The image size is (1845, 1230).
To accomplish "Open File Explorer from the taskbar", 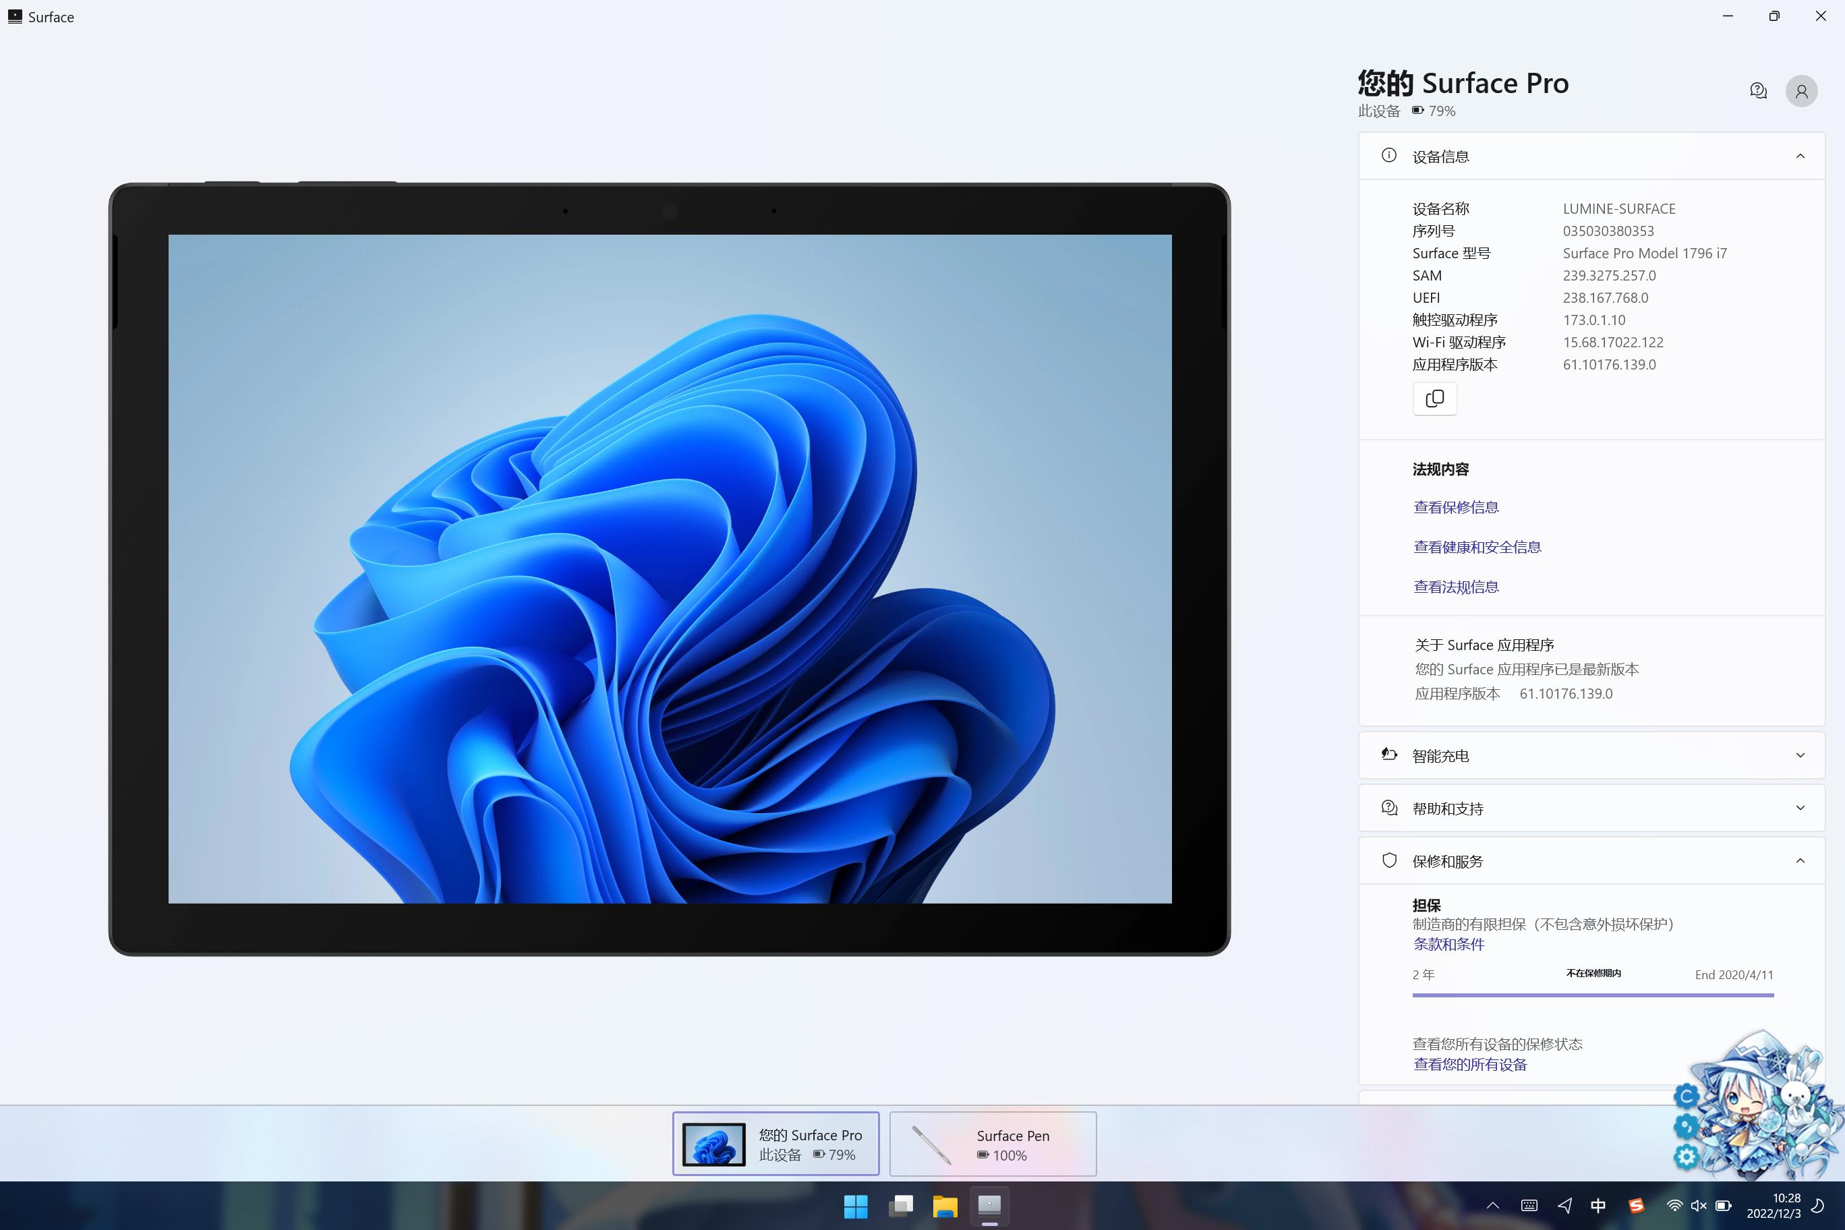I will click(x=945, y=1206).
